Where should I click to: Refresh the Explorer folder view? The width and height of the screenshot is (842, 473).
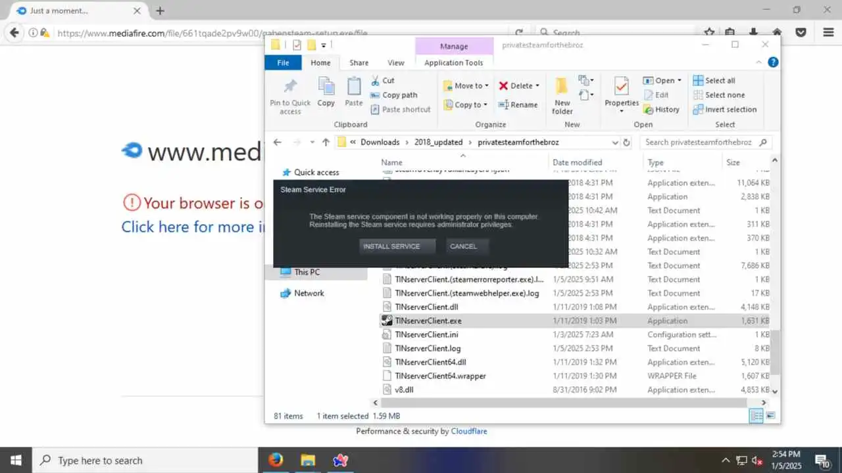pyautogui.click(x=627, y=142)
